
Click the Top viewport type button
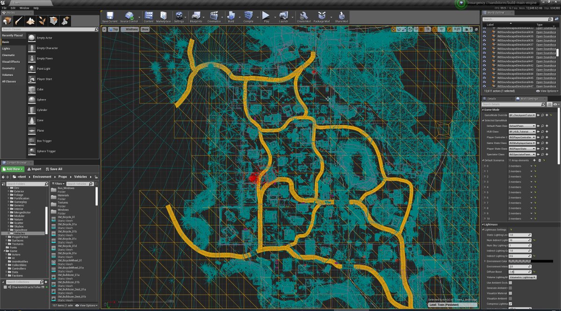click(114, 29)
